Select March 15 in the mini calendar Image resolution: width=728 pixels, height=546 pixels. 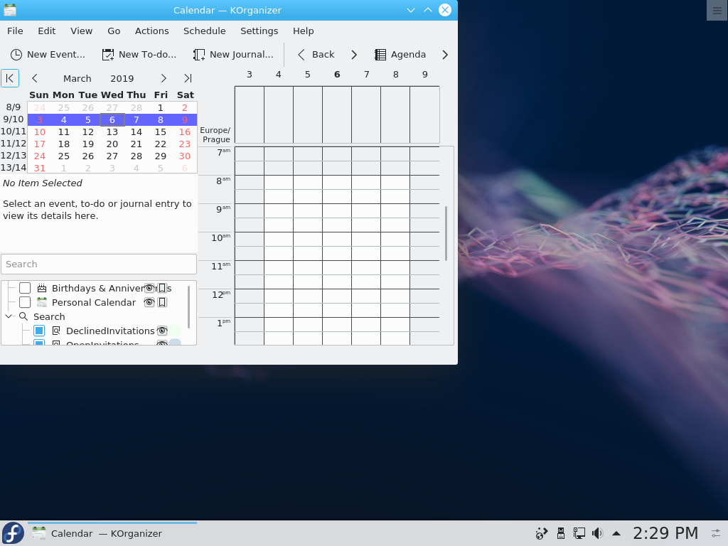[160, 132]
